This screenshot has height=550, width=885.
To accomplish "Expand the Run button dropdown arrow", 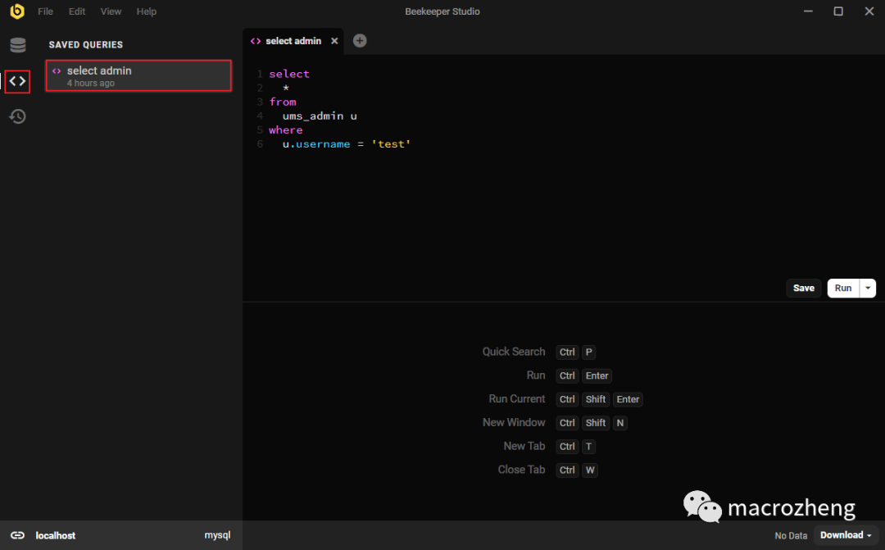I will [868, 288].
